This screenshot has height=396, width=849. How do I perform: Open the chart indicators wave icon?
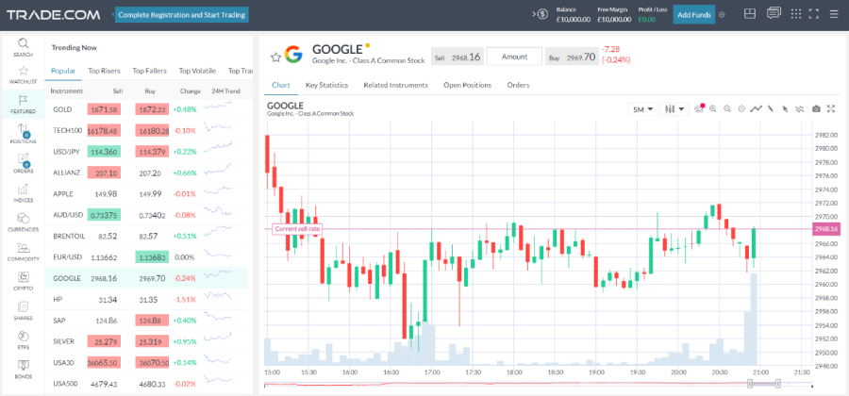point(799,108)
